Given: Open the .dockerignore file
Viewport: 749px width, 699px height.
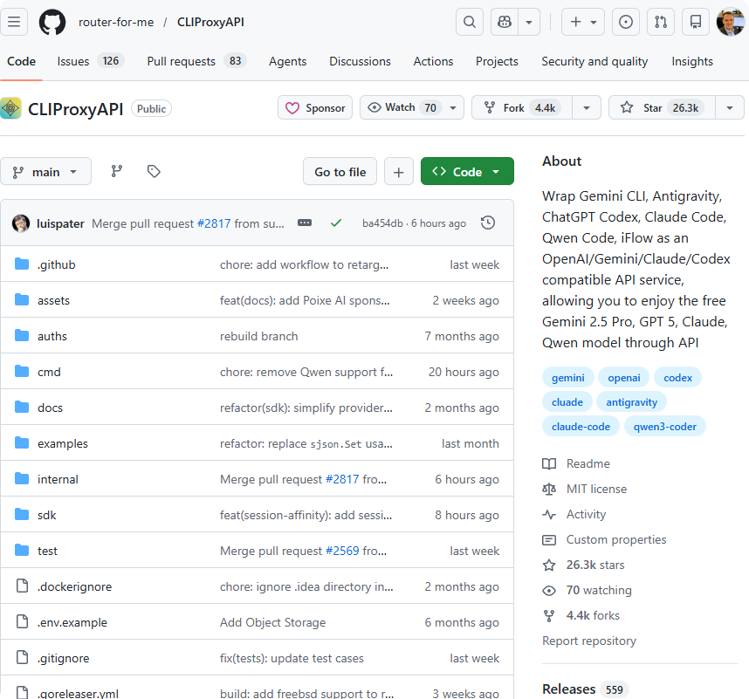Looking at the screenshot, I should pyautogui.click(x=74, y=586).
